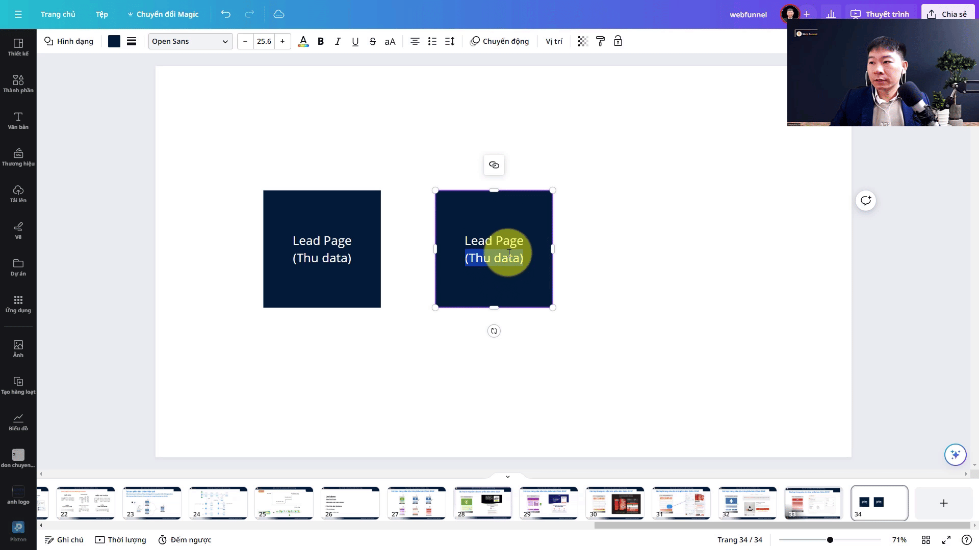View analytics bar chart icon

tap(831, 14)
